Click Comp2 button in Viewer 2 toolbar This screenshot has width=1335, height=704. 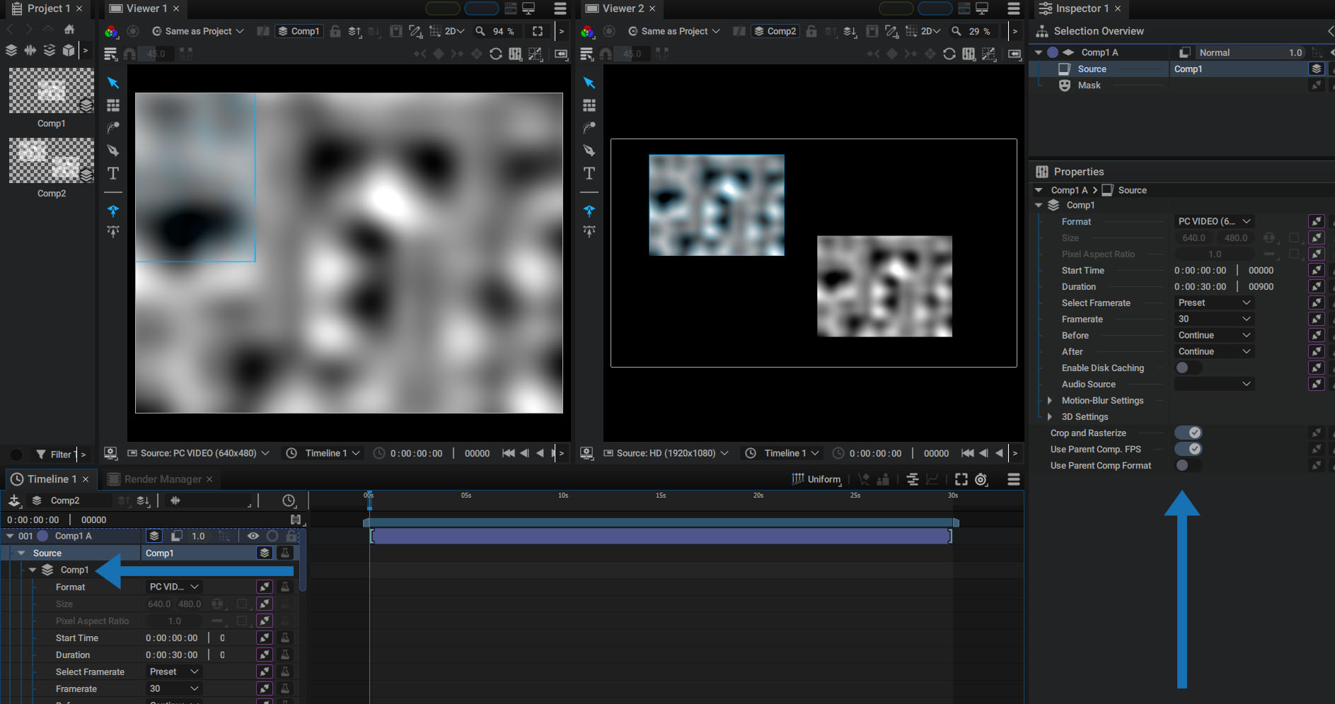(x=775, y=31)
